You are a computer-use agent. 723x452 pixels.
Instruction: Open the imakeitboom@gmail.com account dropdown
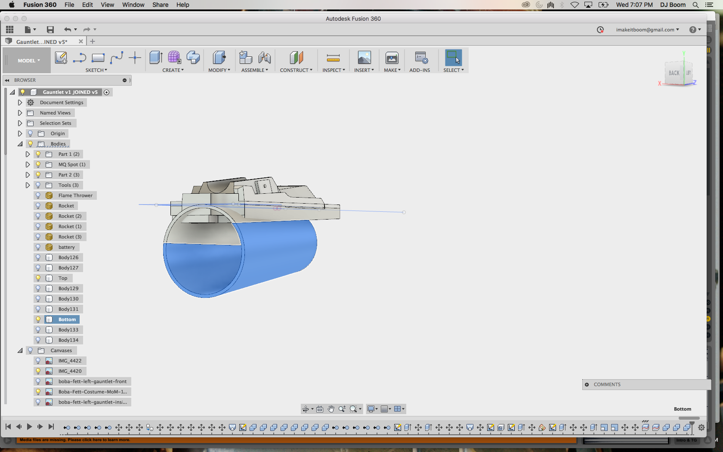pyautogui.click(x=647, y=30)
